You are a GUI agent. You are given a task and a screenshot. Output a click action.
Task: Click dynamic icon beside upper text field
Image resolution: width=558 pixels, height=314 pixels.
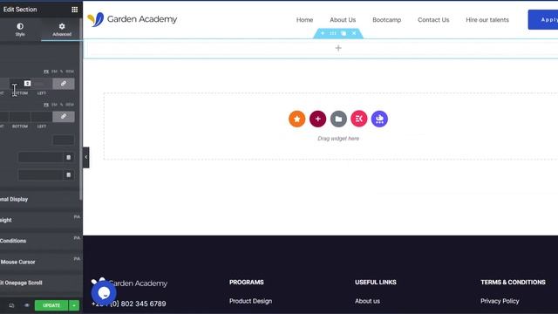tap(68, 157)
